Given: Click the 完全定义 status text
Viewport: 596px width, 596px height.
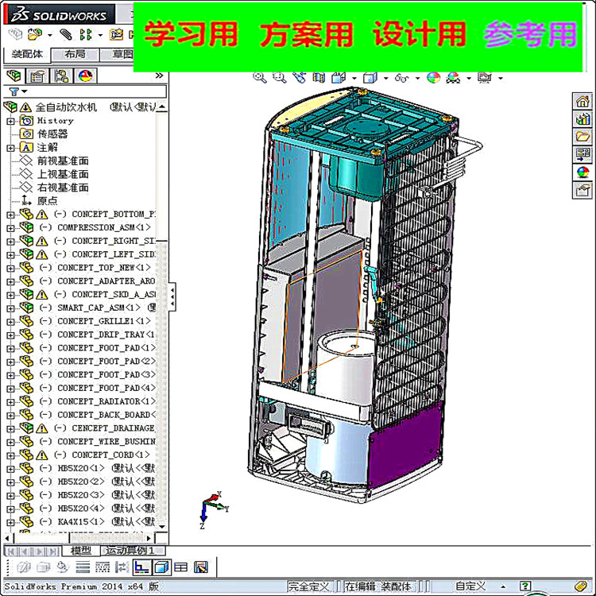Looking at the screenshot, I should (308, 586).
